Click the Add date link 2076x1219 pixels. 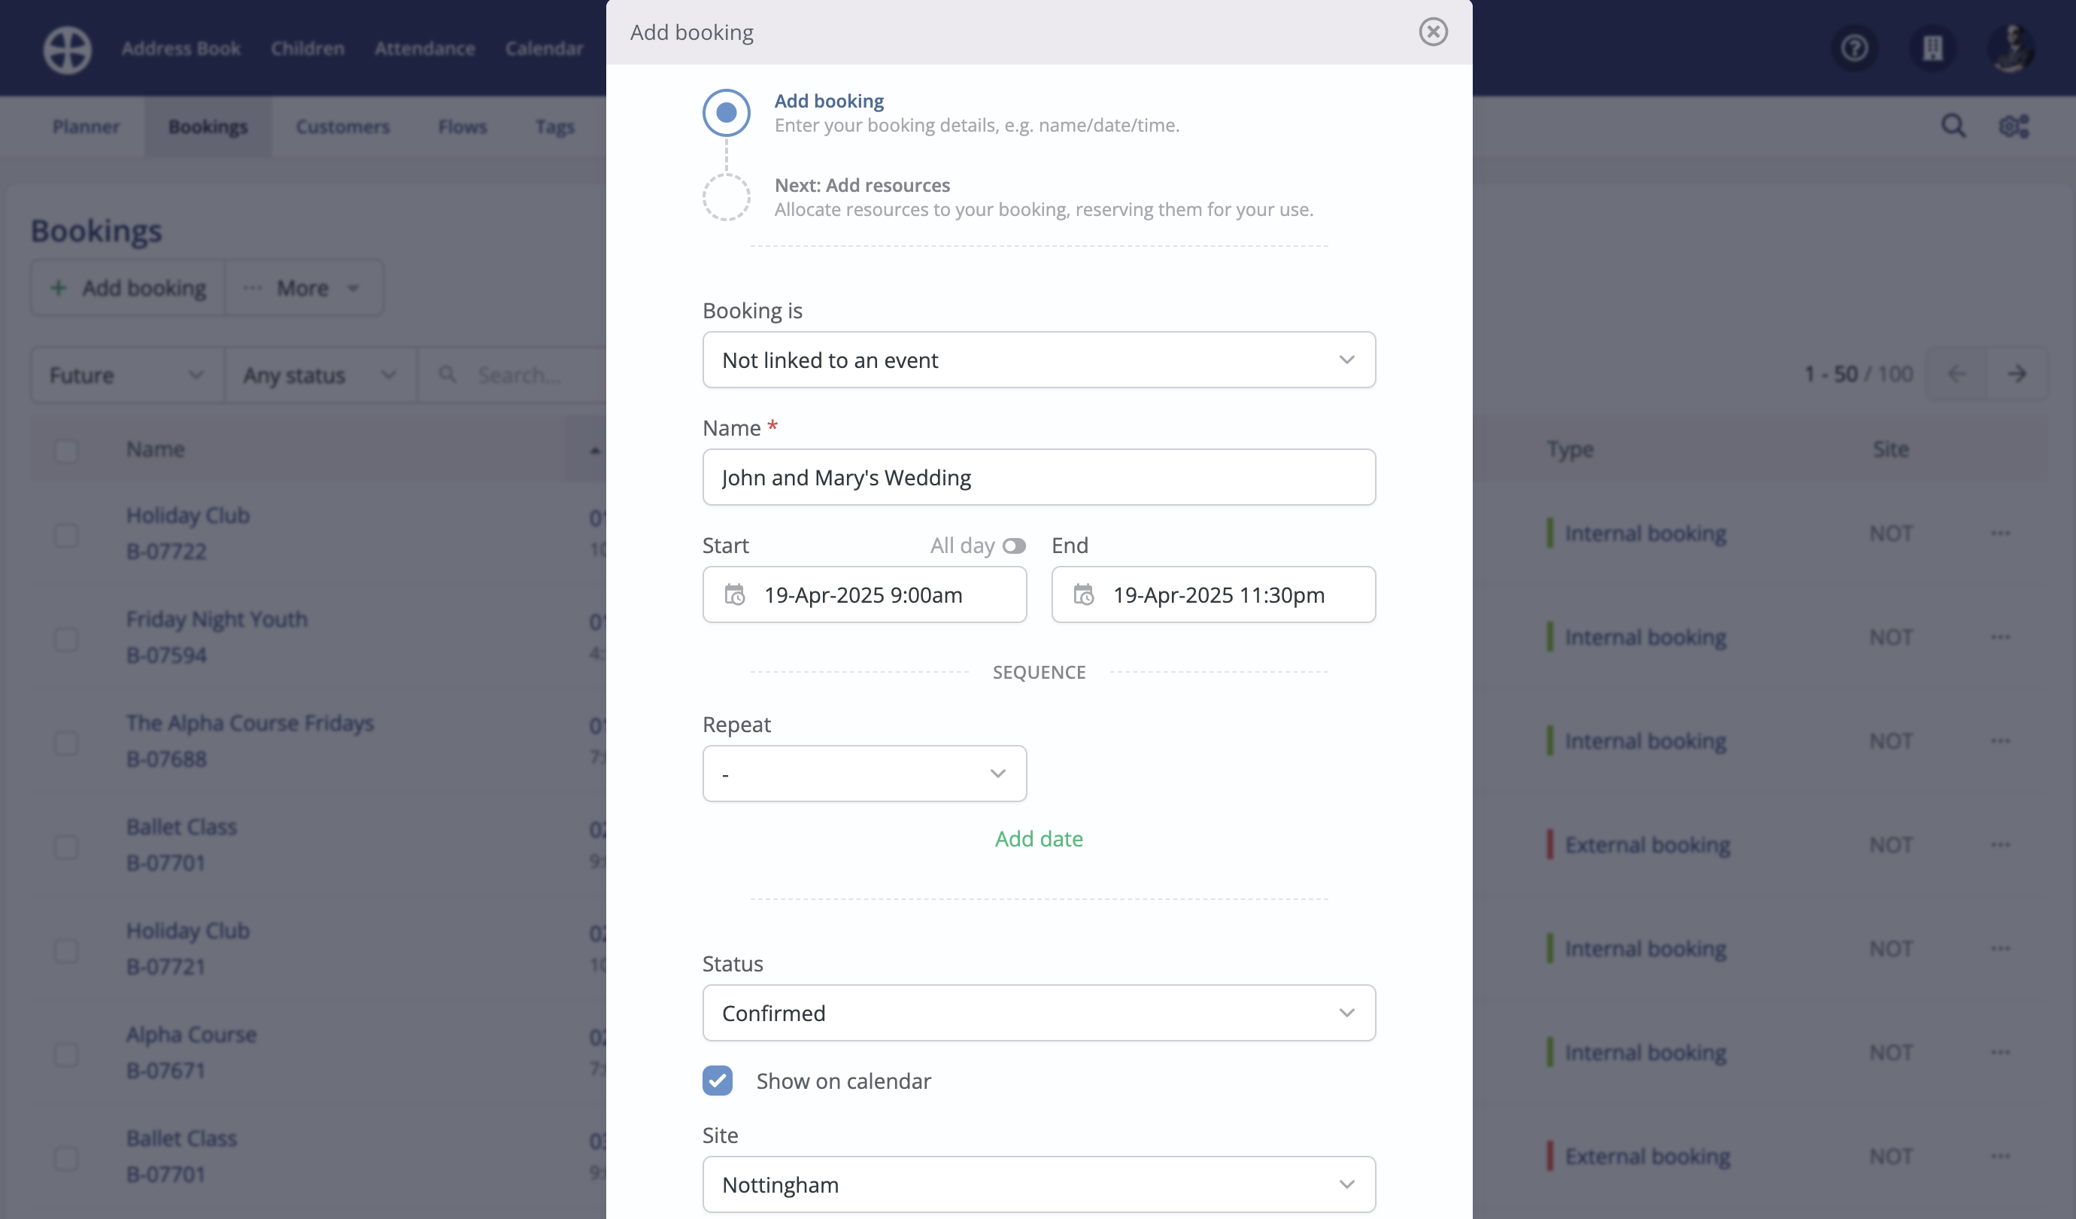(x=1039, y=838)
